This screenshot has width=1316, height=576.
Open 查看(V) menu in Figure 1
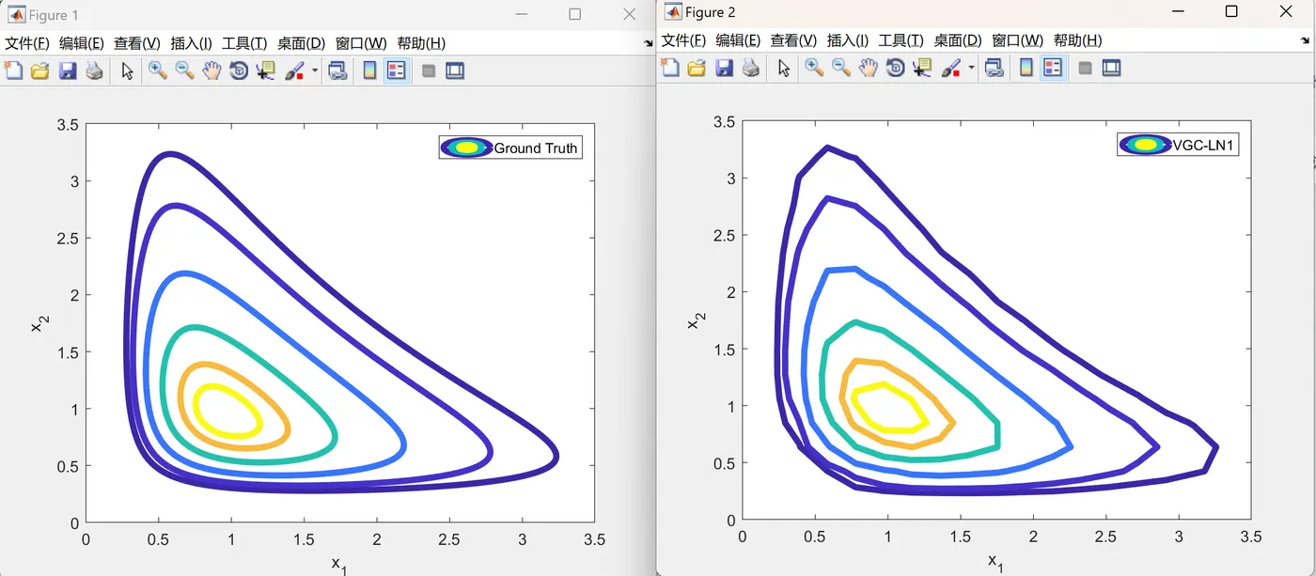137,43
